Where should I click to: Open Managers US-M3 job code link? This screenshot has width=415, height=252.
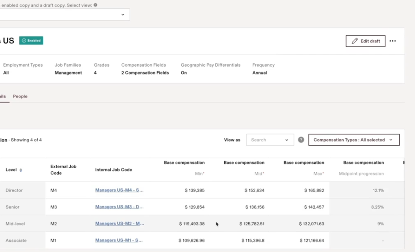point(119,207)
